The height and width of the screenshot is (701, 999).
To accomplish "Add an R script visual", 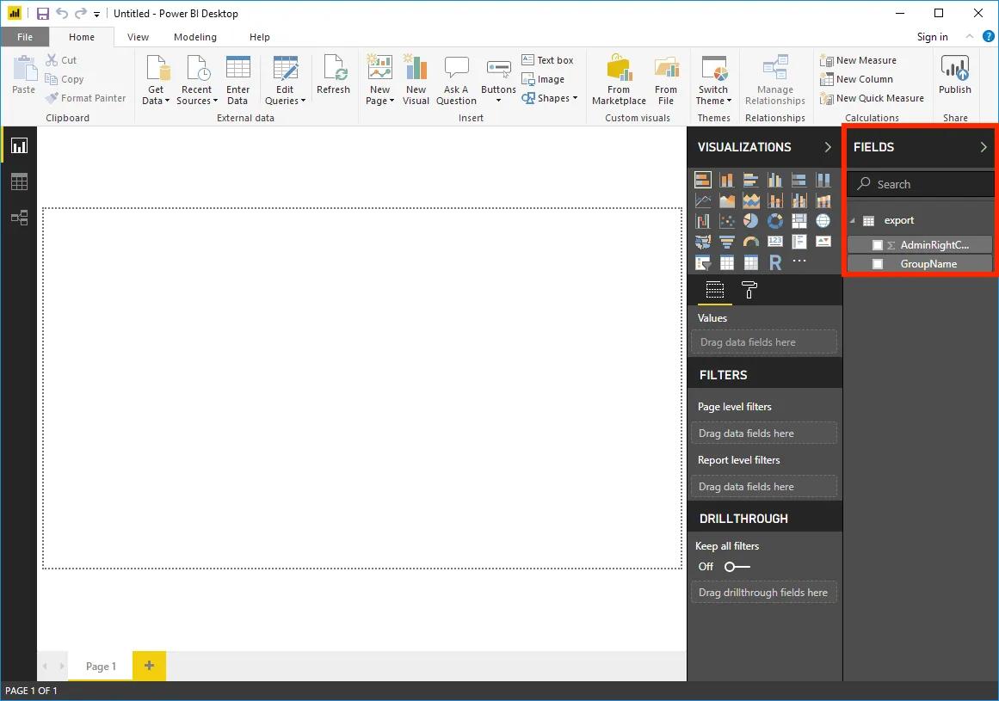I will click(x=774, y=262).
